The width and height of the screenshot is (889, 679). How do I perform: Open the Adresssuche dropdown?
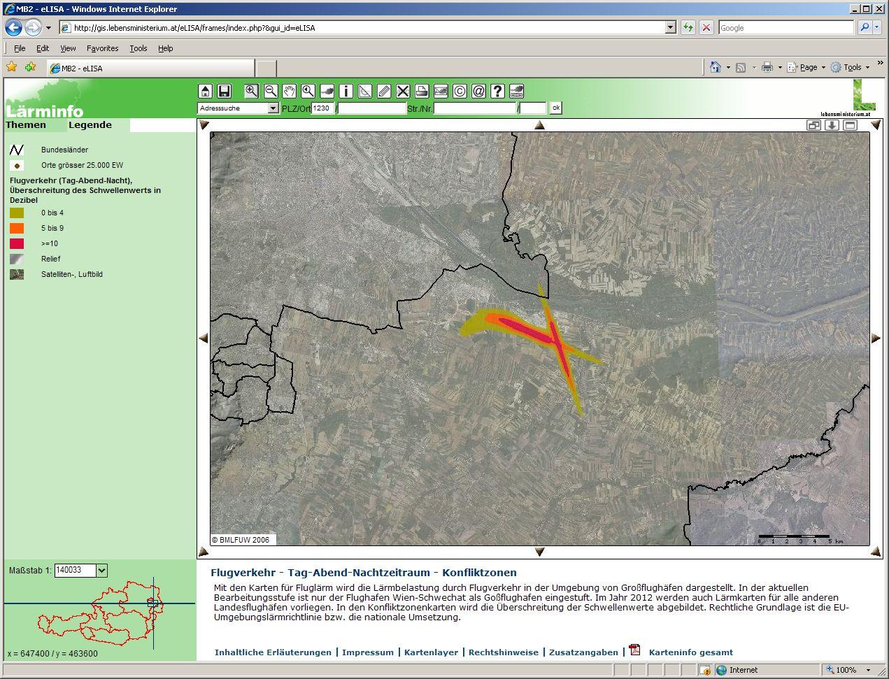[273, 108]
